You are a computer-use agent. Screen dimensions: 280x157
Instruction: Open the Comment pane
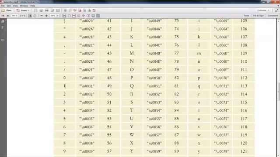pyautogui.click(x=273, y=16)
